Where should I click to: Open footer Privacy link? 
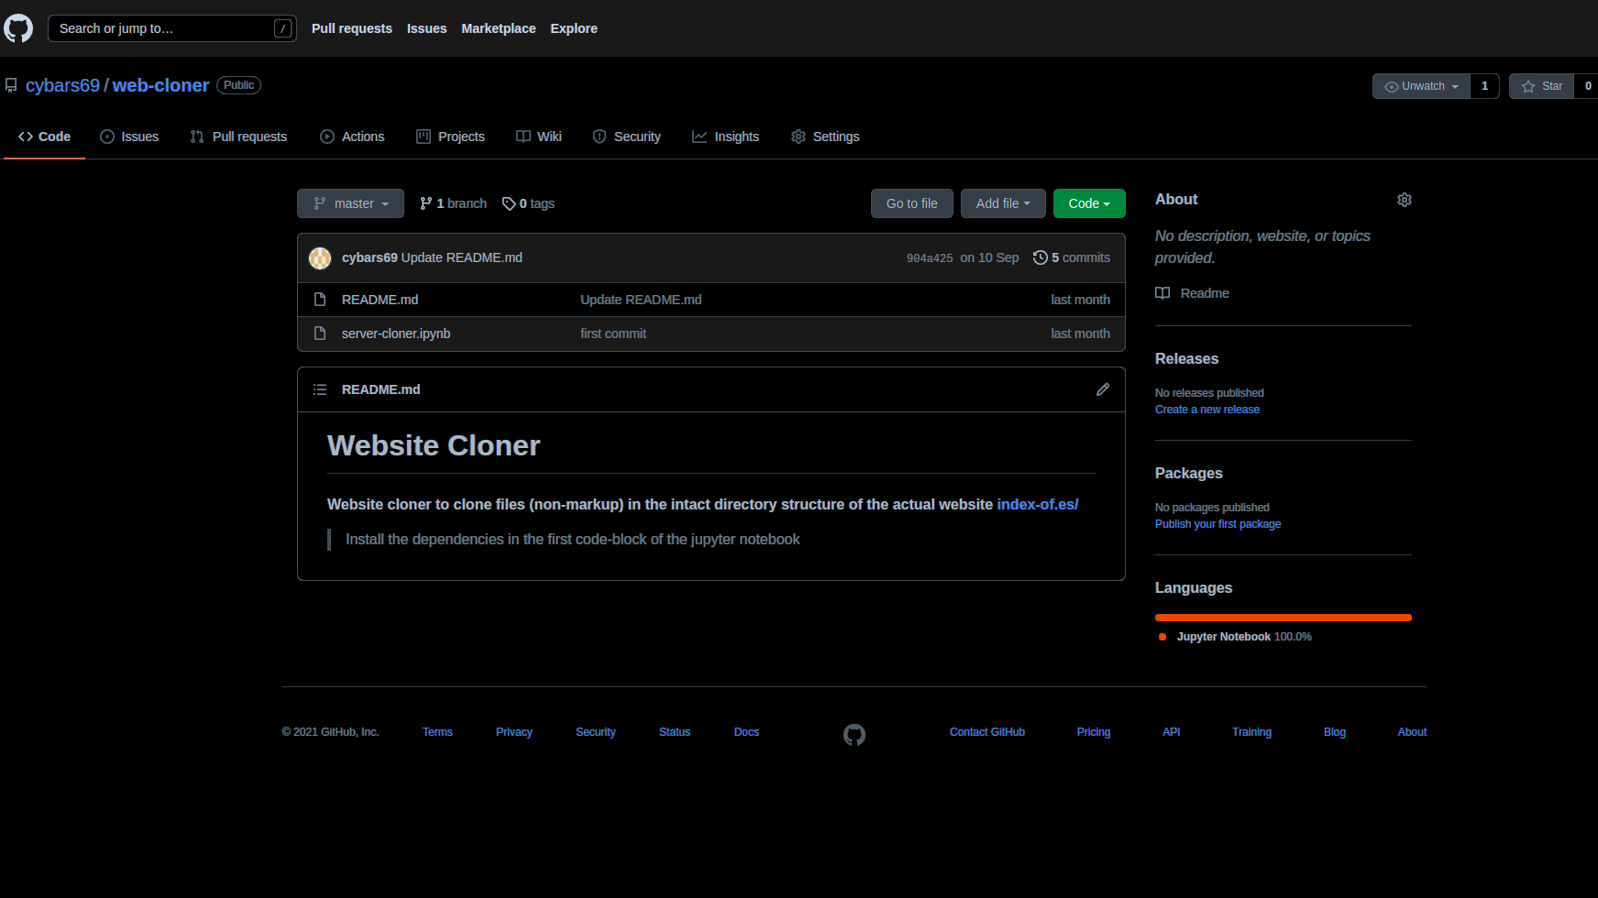click(x=514, y=732)
